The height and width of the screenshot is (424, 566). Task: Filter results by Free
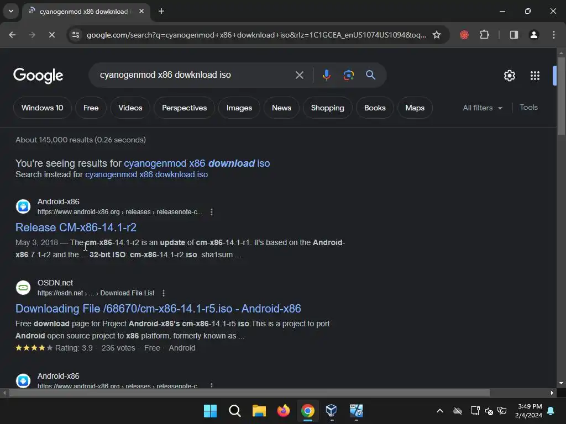coord(91,108)
